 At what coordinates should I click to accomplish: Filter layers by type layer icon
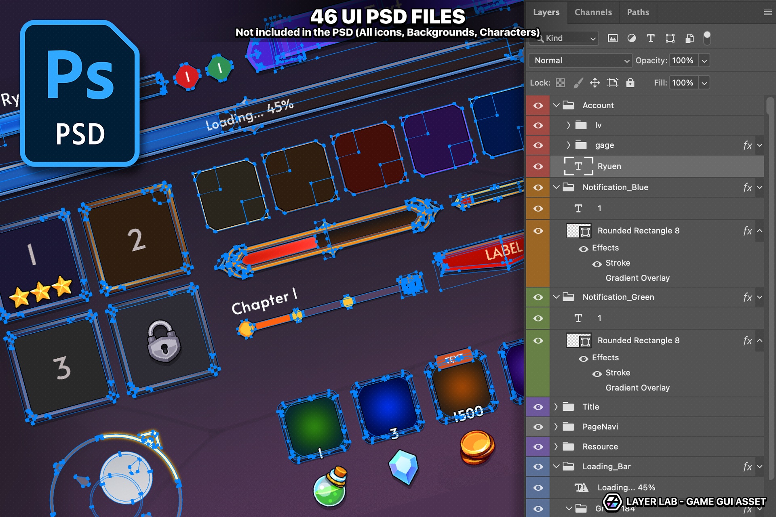pos(650,38)
